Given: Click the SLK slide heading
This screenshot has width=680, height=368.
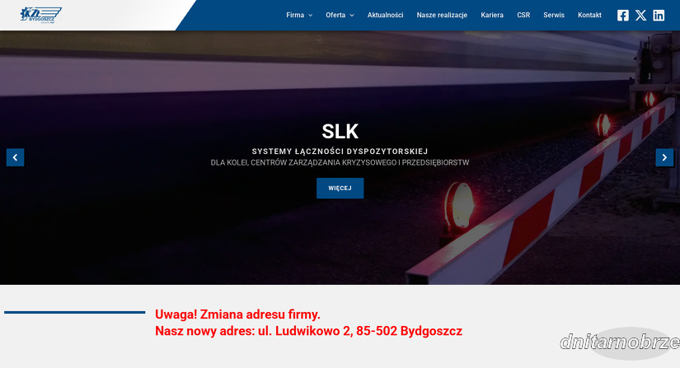Looking at the screenshot, I should point(340,131).
